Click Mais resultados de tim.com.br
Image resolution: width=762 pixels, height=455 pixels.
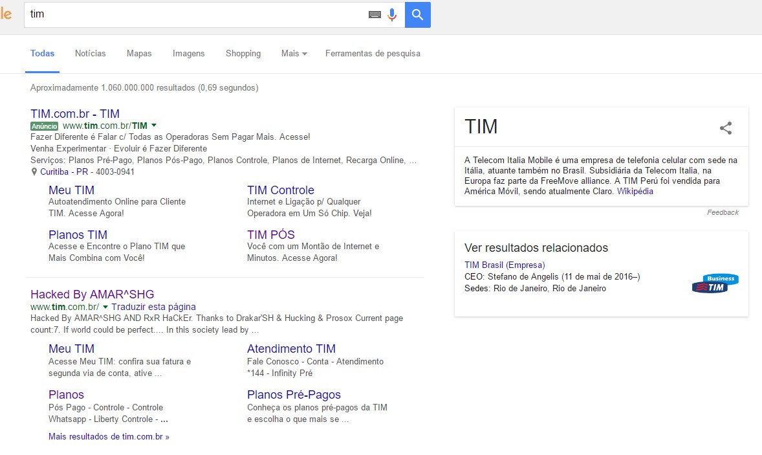(109, 436)
